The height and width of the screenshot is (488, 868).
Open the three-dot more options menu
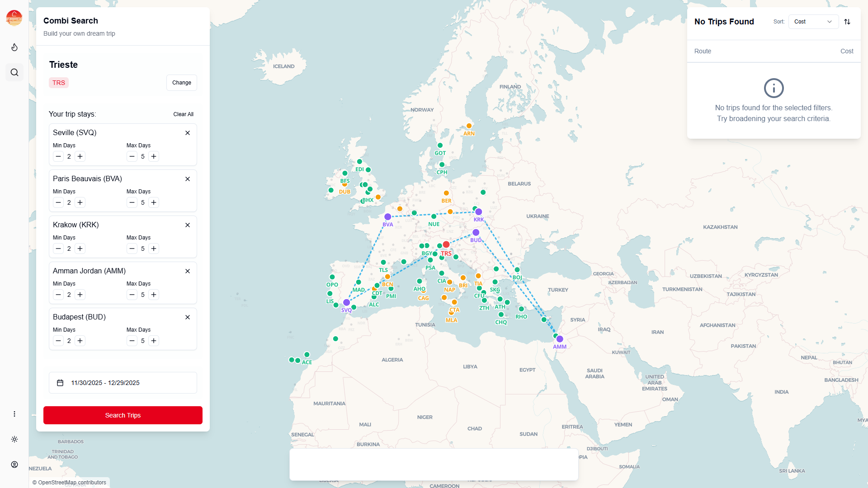[14, 414]
